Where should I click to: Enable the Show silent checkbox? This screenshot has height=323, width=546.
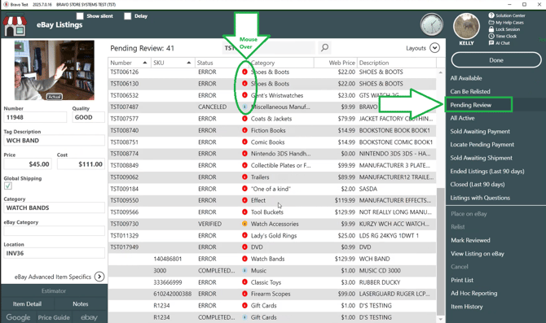coord(80,16)
